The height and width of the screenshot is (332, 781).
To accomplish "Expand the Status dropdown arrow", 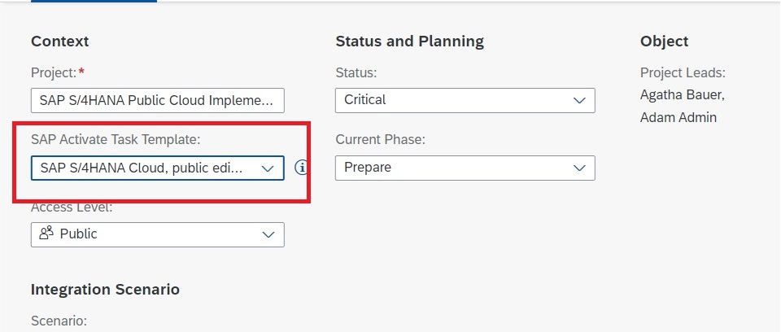I will [579, 100].
